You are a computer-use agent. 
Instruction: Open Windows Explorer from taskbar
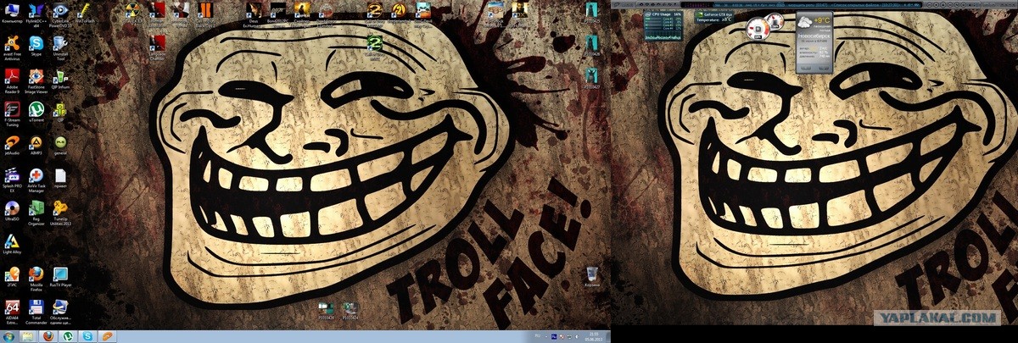click(x=27, y=336)
